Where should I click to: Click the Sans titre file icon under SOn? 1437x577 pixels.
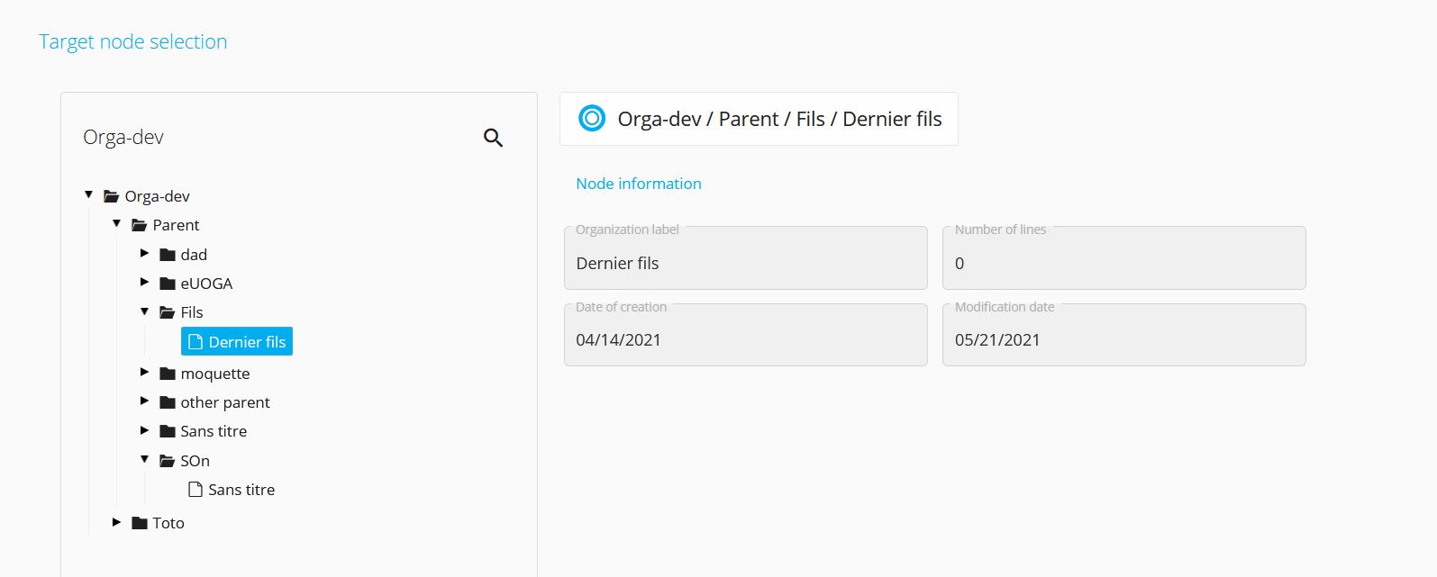point(195,490)
